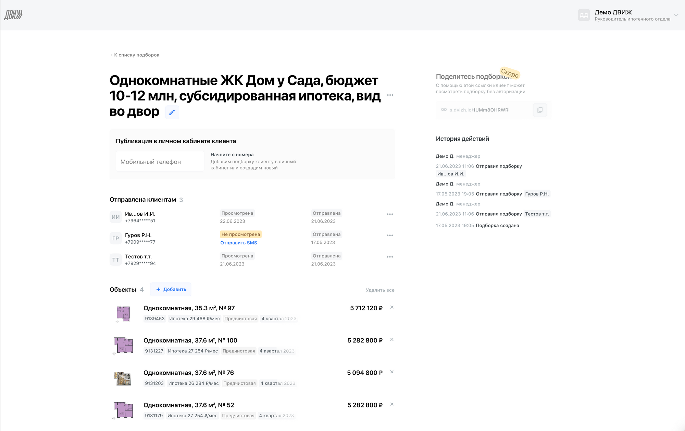Open three-dot menu for Тестов т.т.
This screenshot has height=431, width=685.
click(390, 257)
